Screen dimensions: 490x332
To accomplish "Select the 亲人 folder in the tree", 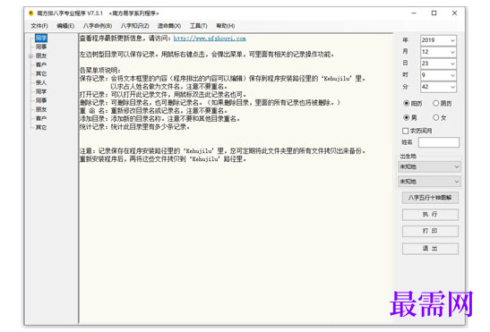I will click(41, 82).
